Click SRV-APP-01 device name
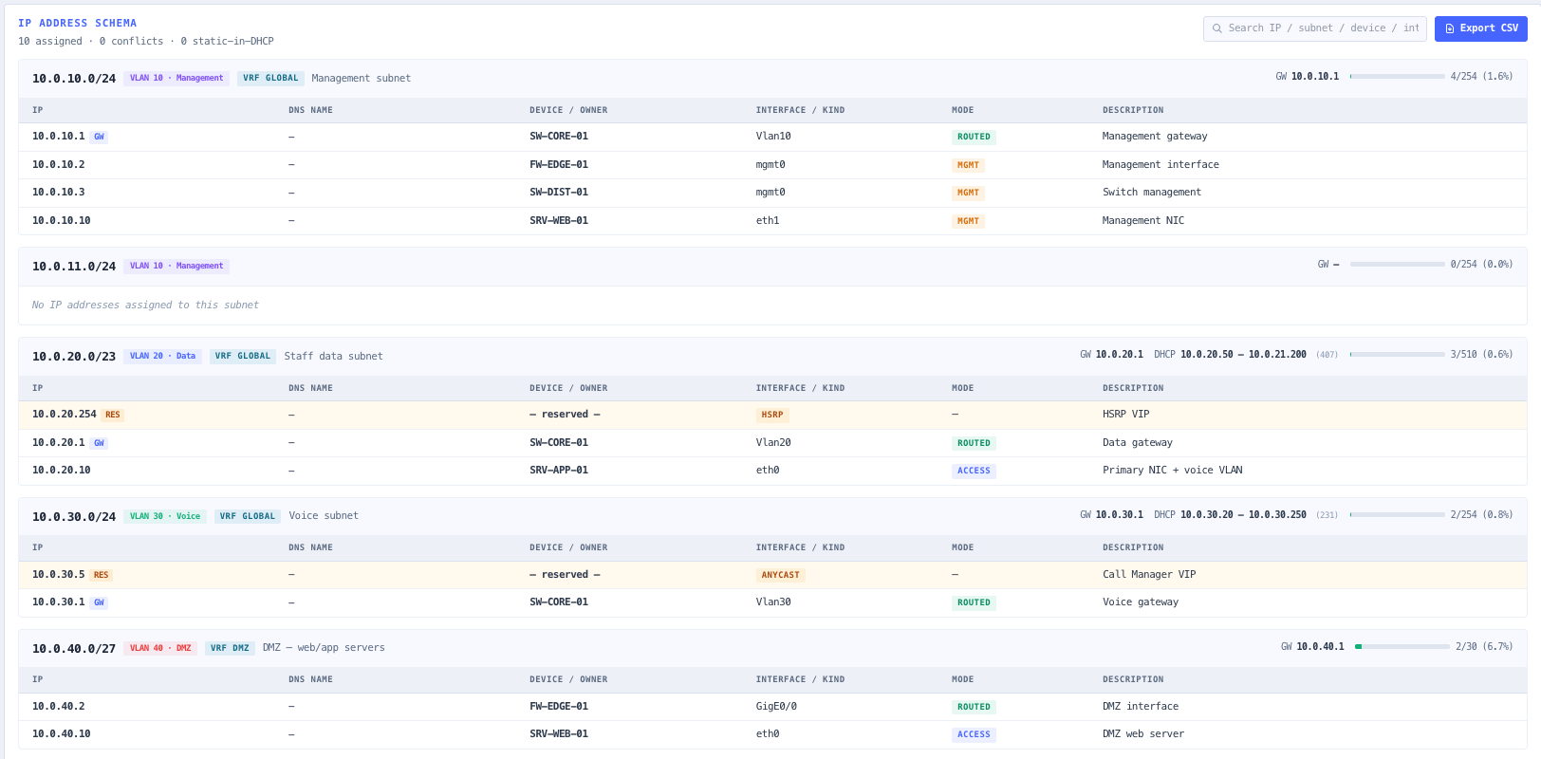Viewport: 1541px width, 759px height. click(559, 471)
